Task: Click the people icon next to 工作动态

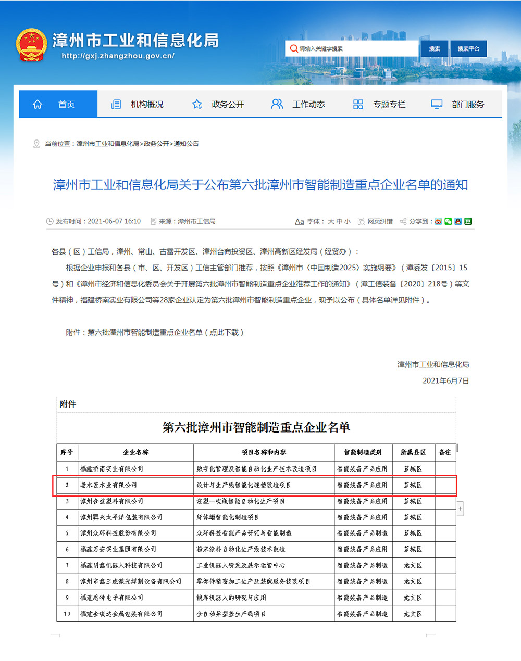Action: 276,104
